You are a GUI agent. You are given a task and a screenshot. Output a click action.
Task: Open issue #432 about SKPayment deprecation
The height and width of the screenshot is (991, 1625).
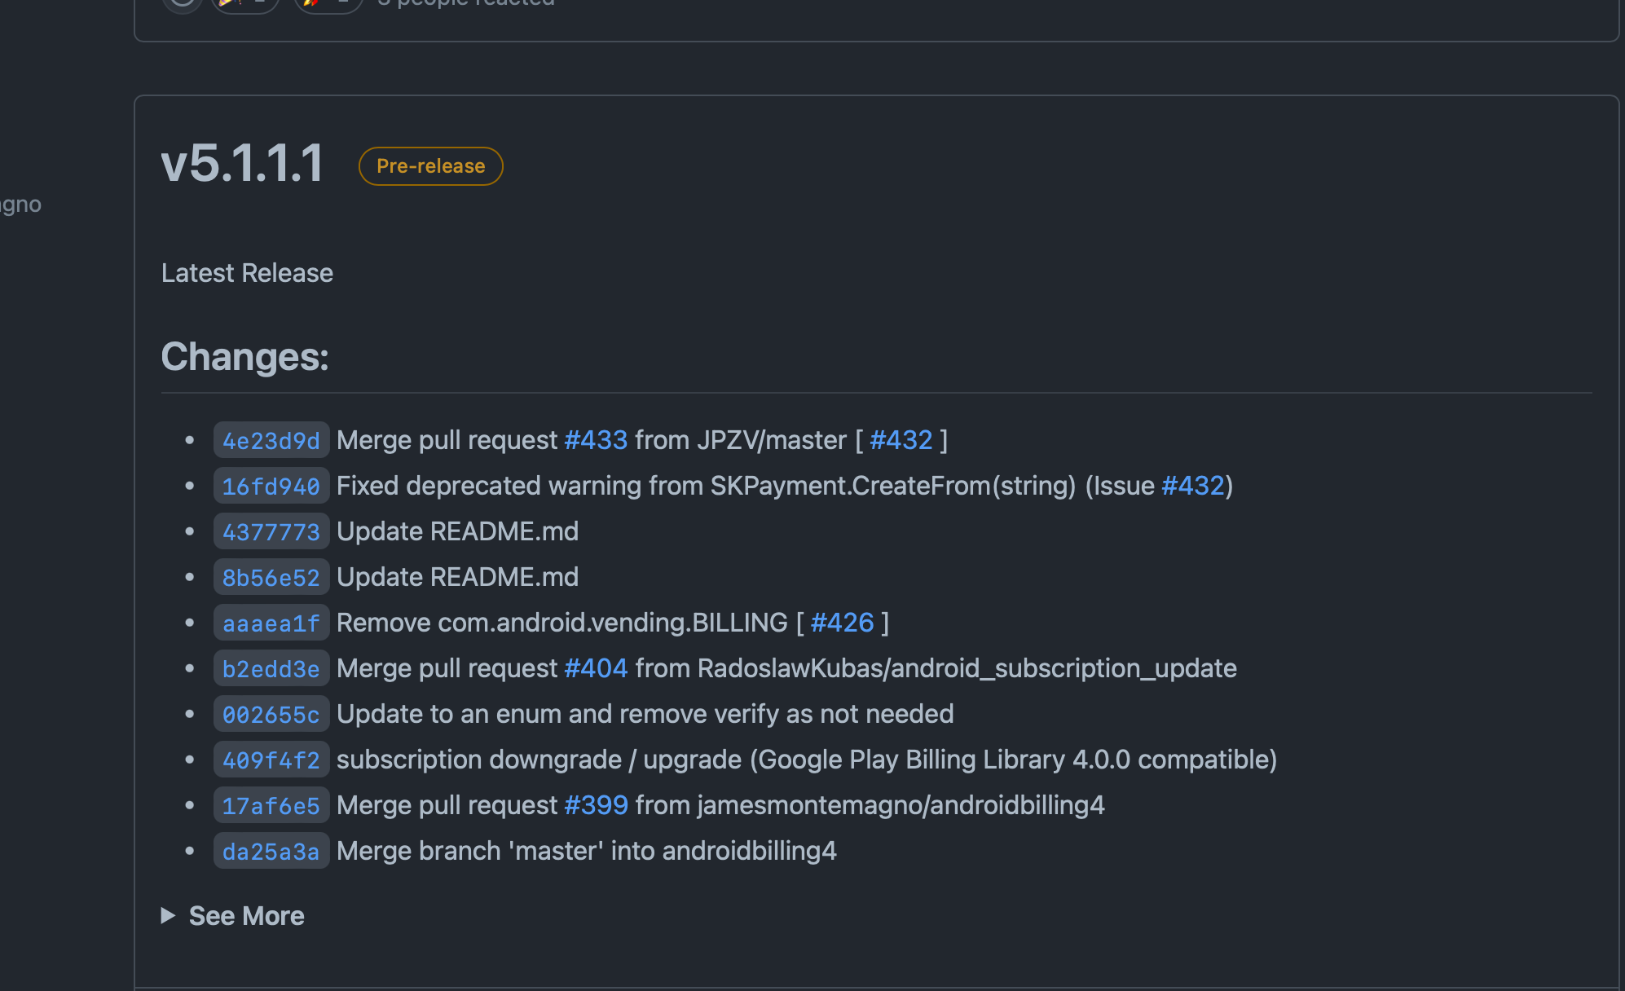click(x=1195, y=485)
